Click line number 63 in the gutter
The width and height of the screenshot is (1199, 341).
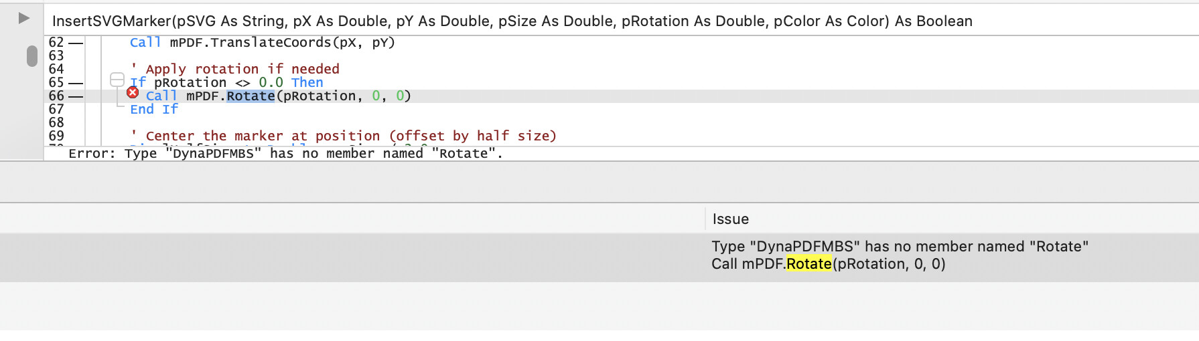[56, 56]
